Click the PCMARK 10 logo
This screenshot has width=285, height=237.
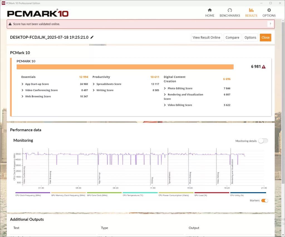point(38,13)
